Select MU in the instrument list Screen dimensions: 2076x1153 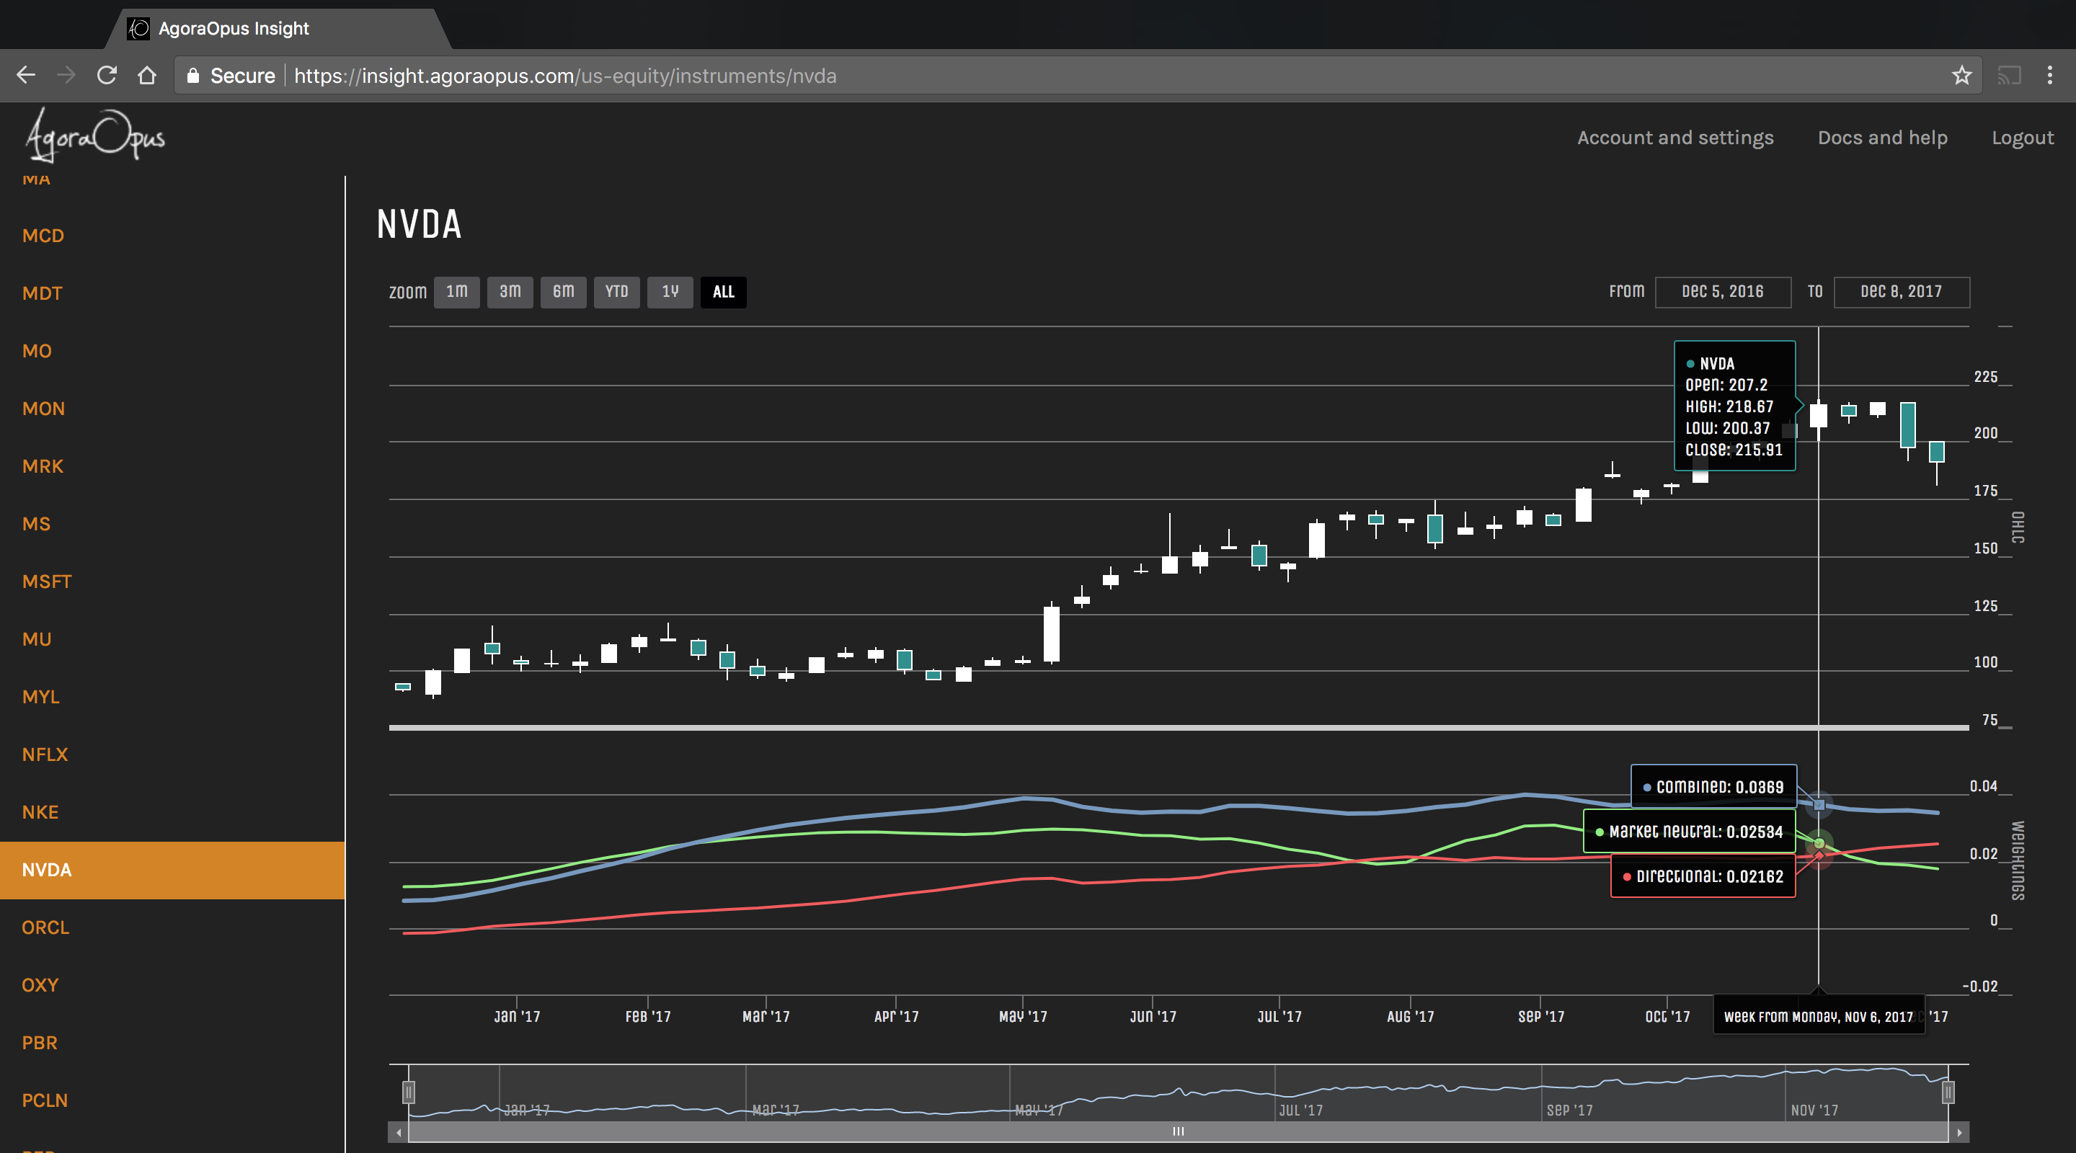pos(37,639)
